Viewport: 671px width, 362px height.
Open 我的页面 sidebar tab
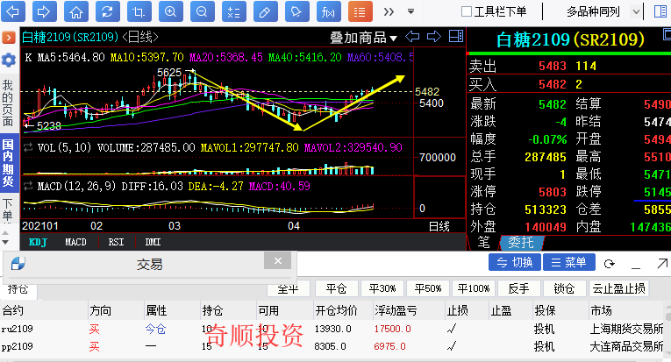pyautogui.click(x=8, y=103)
